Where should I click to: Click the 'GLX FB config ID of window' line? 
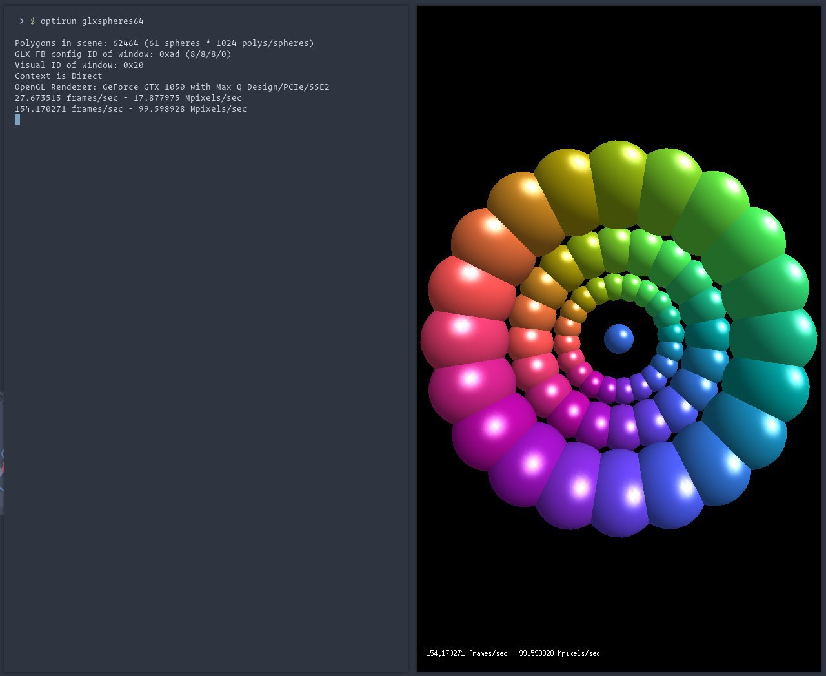123,54
